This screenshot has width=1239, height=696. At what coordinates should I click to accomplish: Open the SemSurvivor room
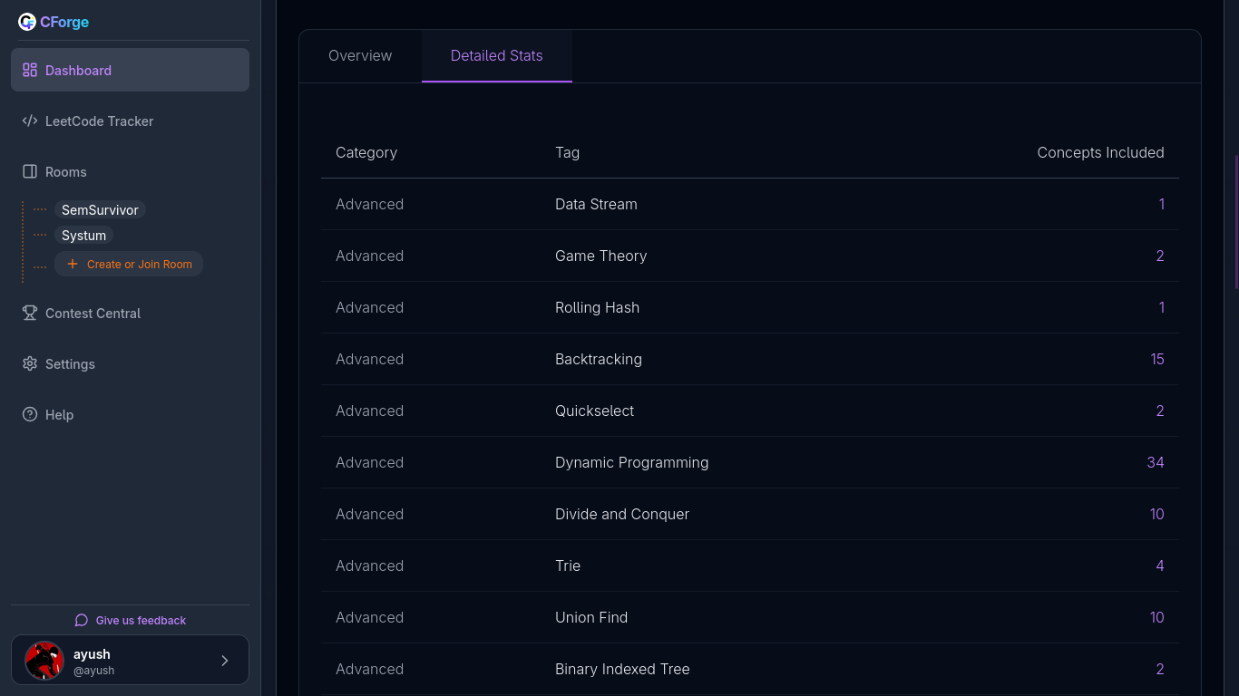click(100, 209)
